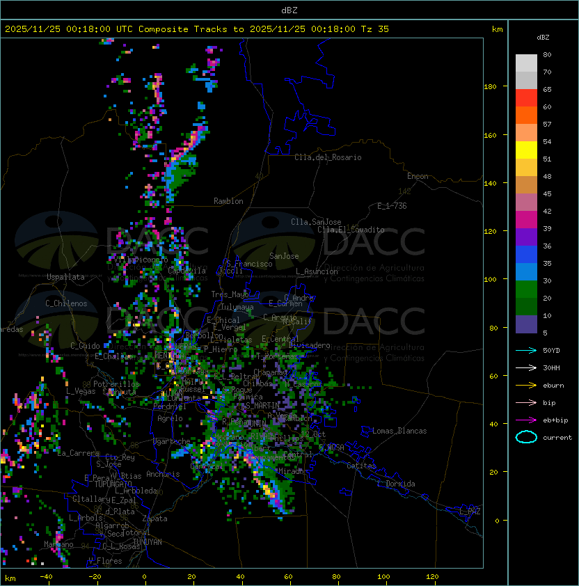Click the 'eb+bip' legend label

point(555,420)
